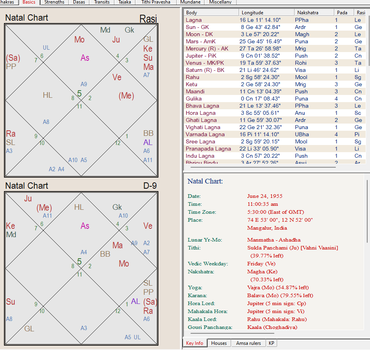The width and height of the screenshot is (370, 350).
Task: Select the Bhava Lagna row
Action: (275, 106)
